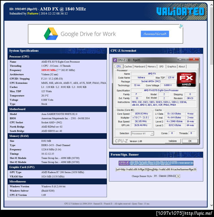Minimize the CPU-Z window in screenshot
The image size is (214, 217).
pyautogui.click(x=180, y=59)
